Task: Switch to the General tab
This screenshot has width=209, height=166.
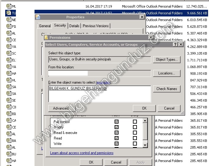Action: 45,26
